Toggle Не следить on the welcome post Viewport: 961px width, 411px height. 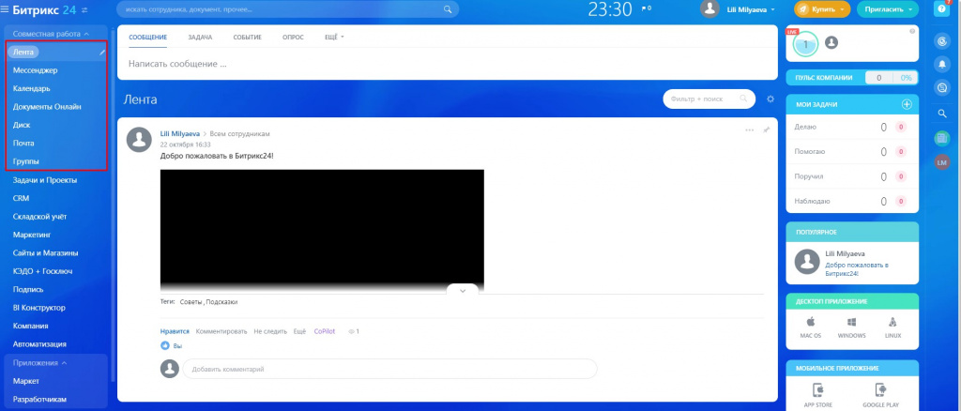[270, 331]
